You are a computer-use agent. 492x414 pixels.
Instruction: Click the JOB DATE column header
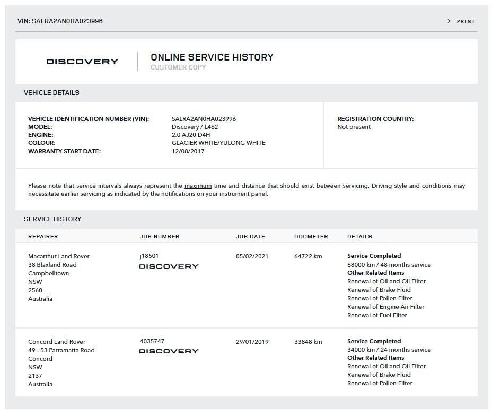pyautogui.click(x=250, y=237)
